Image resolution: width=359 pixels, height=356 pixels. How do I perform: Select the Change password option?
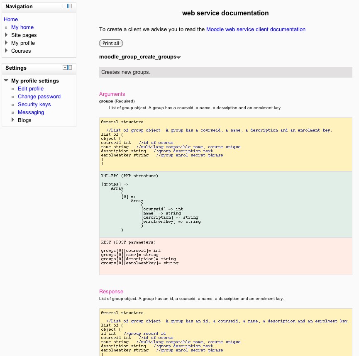pyautogui.click(x=39, y=97)
